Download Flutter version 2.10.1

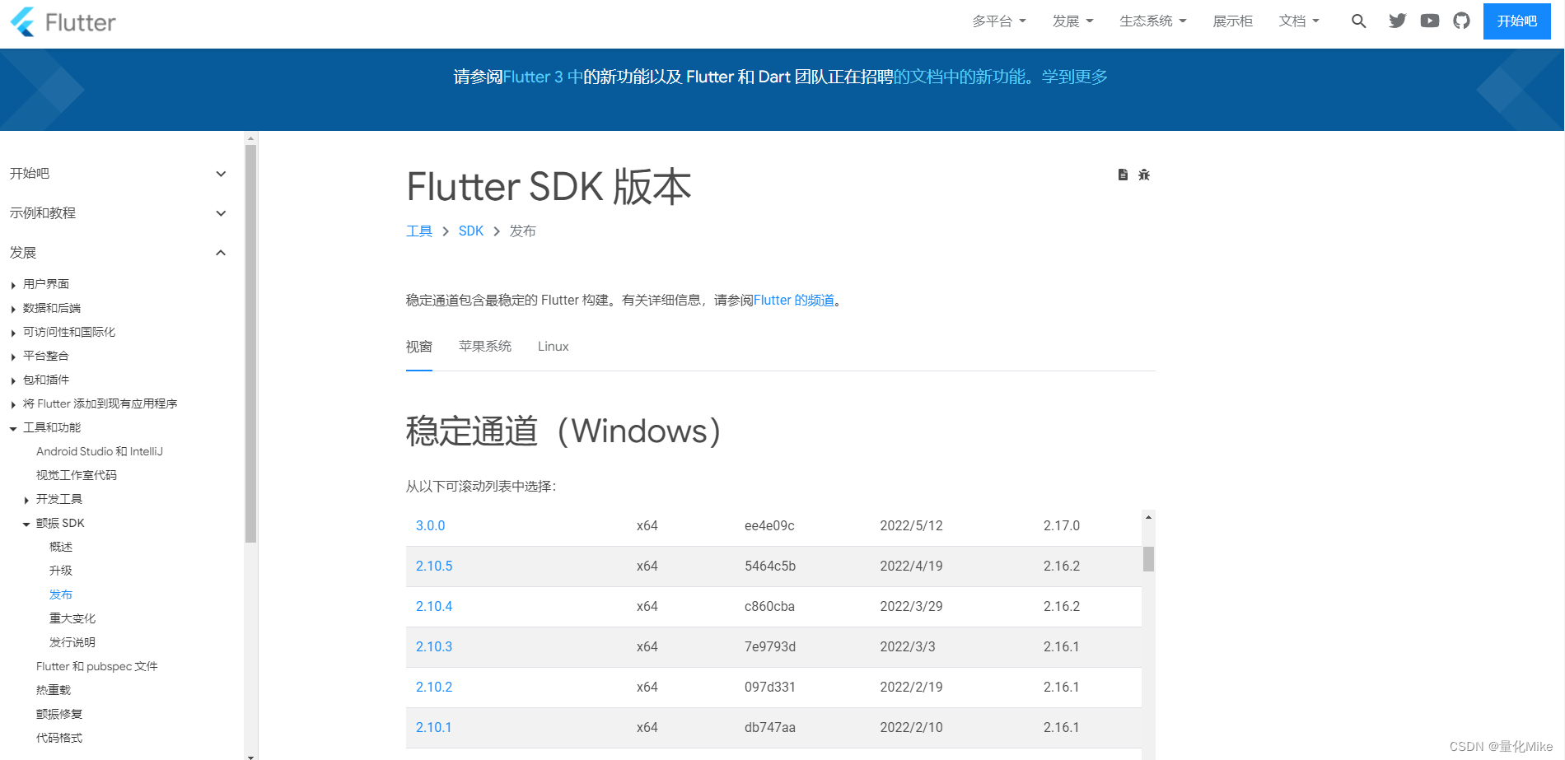click(434, 727)
